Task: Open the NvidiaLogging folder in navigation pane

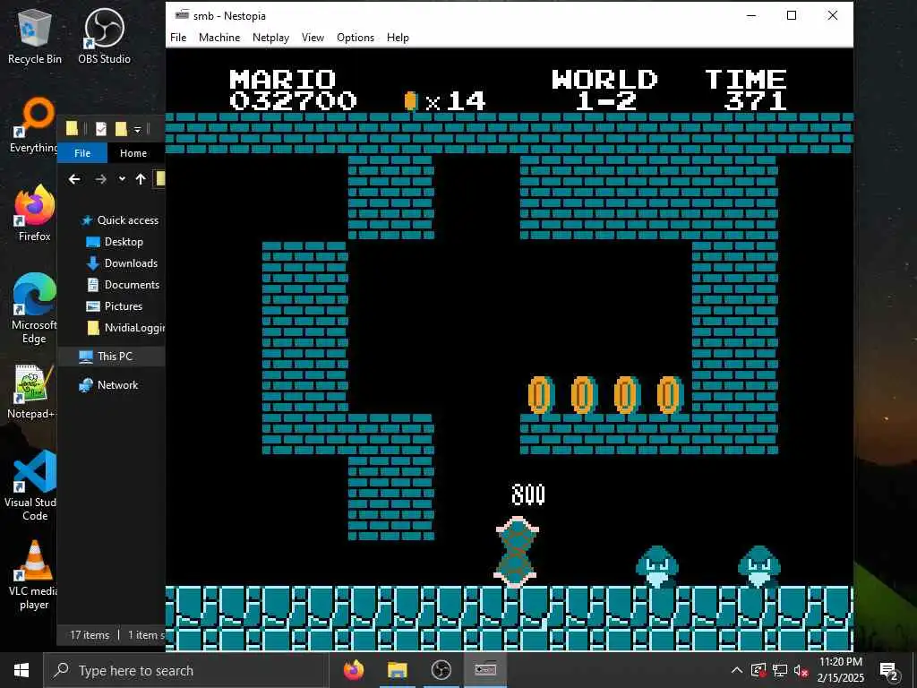Action: (x=125, y=328)
